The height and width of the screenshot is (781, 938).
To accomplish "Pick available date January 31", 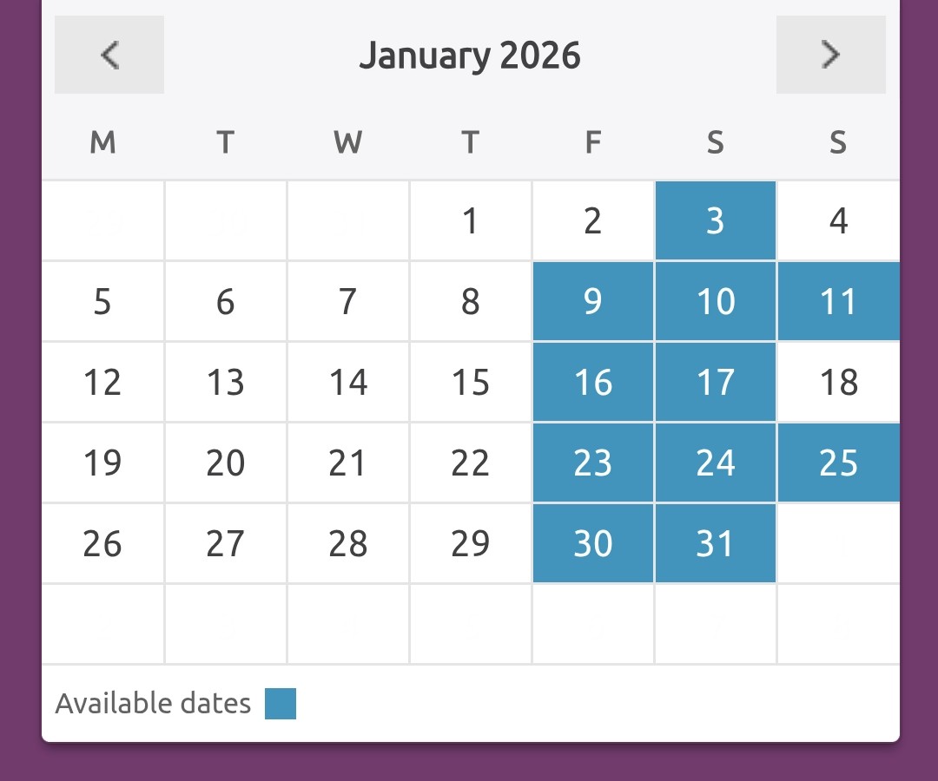I will point(715,544).
